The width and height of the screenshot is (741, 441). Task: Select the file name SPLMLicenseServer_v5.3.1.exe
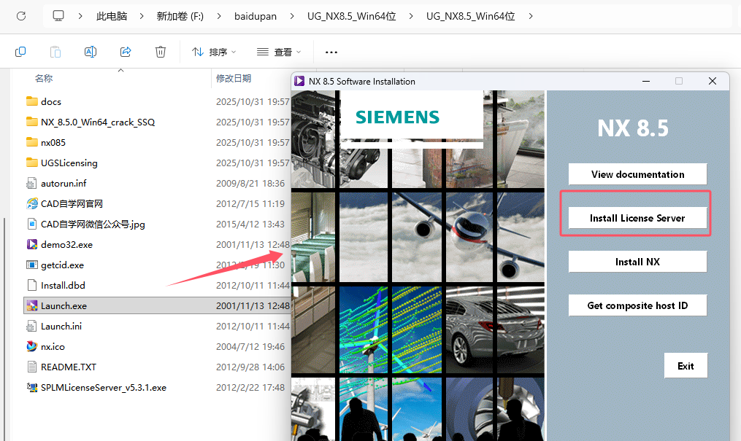[x=104, y=388]
